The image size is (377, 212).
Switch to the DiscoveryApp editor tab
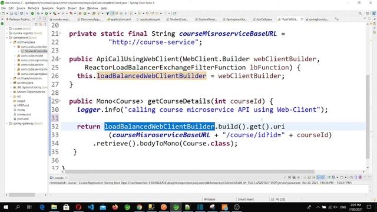pos(89,19)
